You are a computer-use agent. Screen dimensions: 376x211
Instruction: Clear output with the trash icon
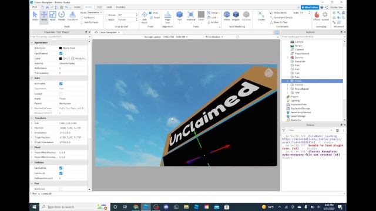[337, 130]
